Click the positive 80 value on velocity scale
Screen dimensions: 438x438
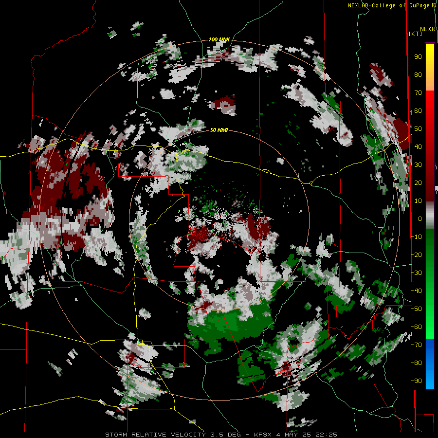point(418,74)
